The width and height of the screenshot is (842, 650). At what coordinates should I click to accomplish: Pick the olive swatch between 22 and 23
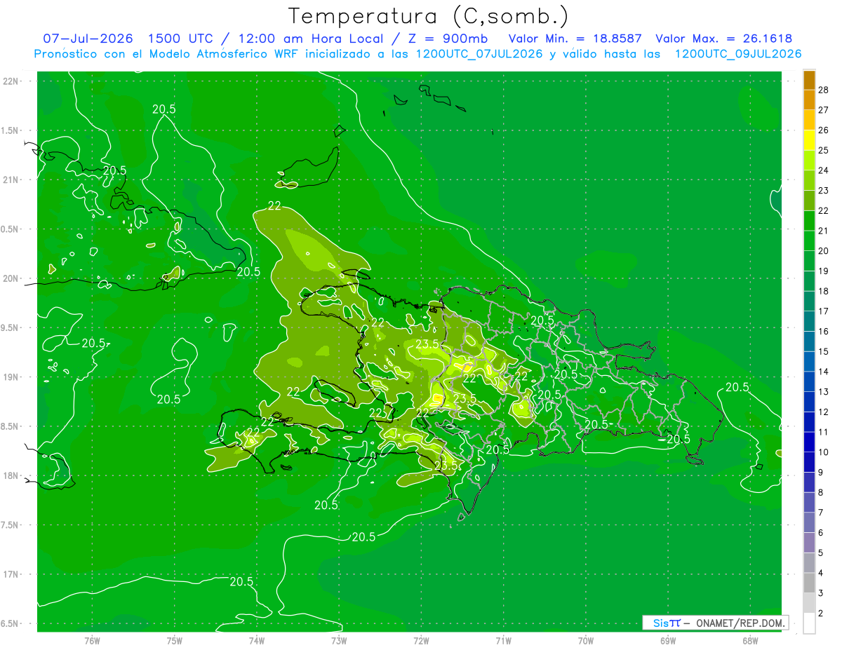tap(809, 201)
